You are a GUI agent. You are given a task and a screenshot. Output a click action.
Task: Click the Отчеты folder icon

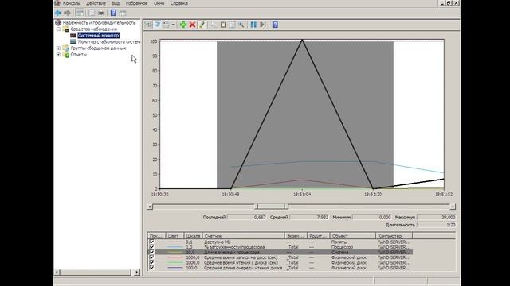[66, 55]
